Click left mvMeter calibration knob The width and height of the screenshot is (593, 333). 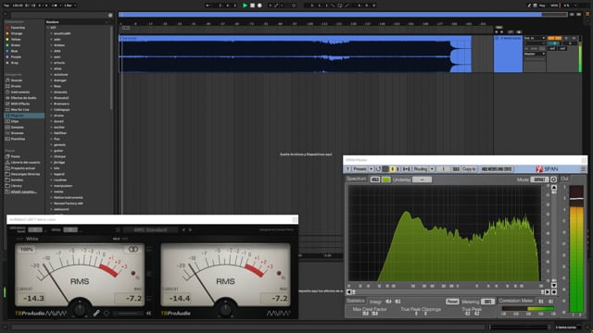tap(80, 309)
